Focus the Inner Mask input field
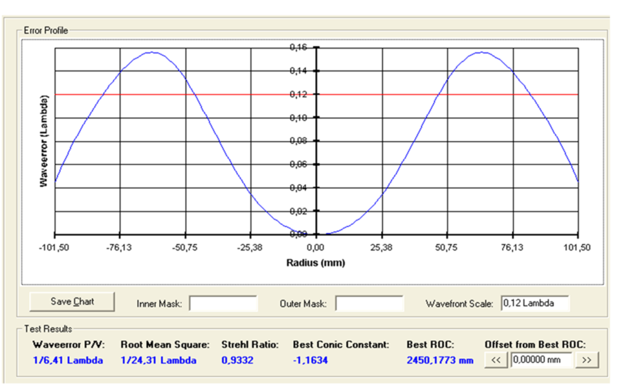 [223, 303]
